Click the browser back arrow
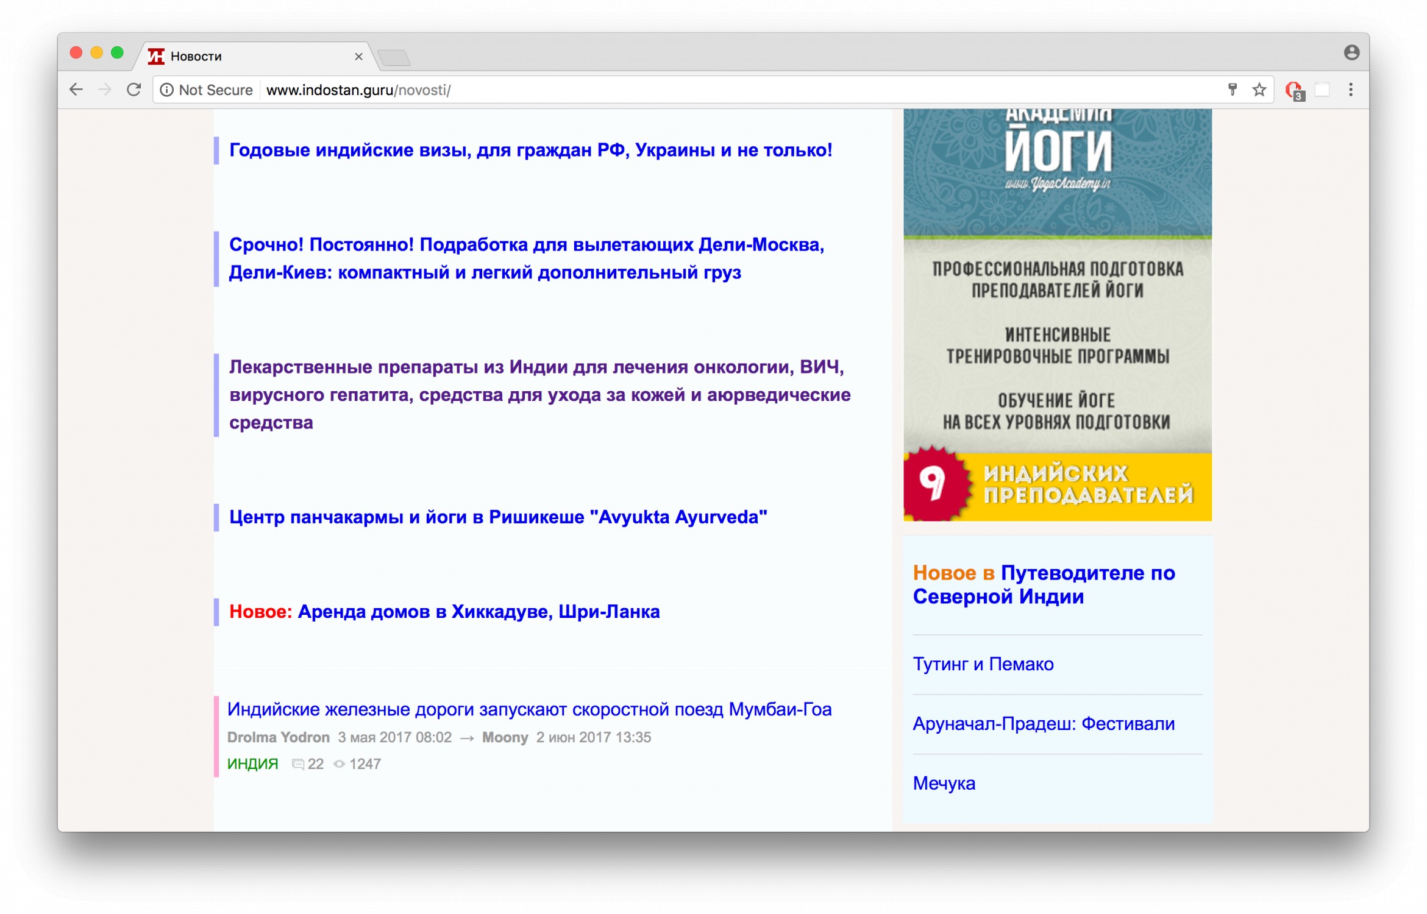1427x914 pixels. click(76, 90)
